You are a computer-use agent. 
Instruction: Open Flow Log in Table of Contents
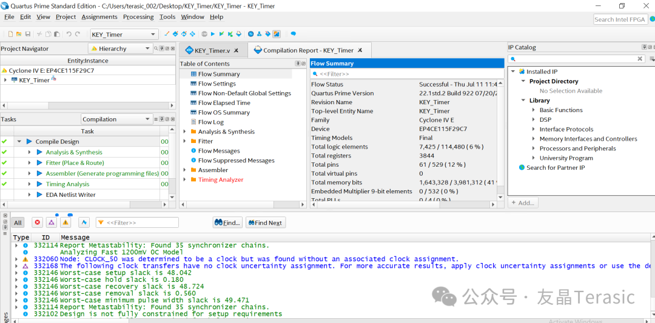click(211, 122)
